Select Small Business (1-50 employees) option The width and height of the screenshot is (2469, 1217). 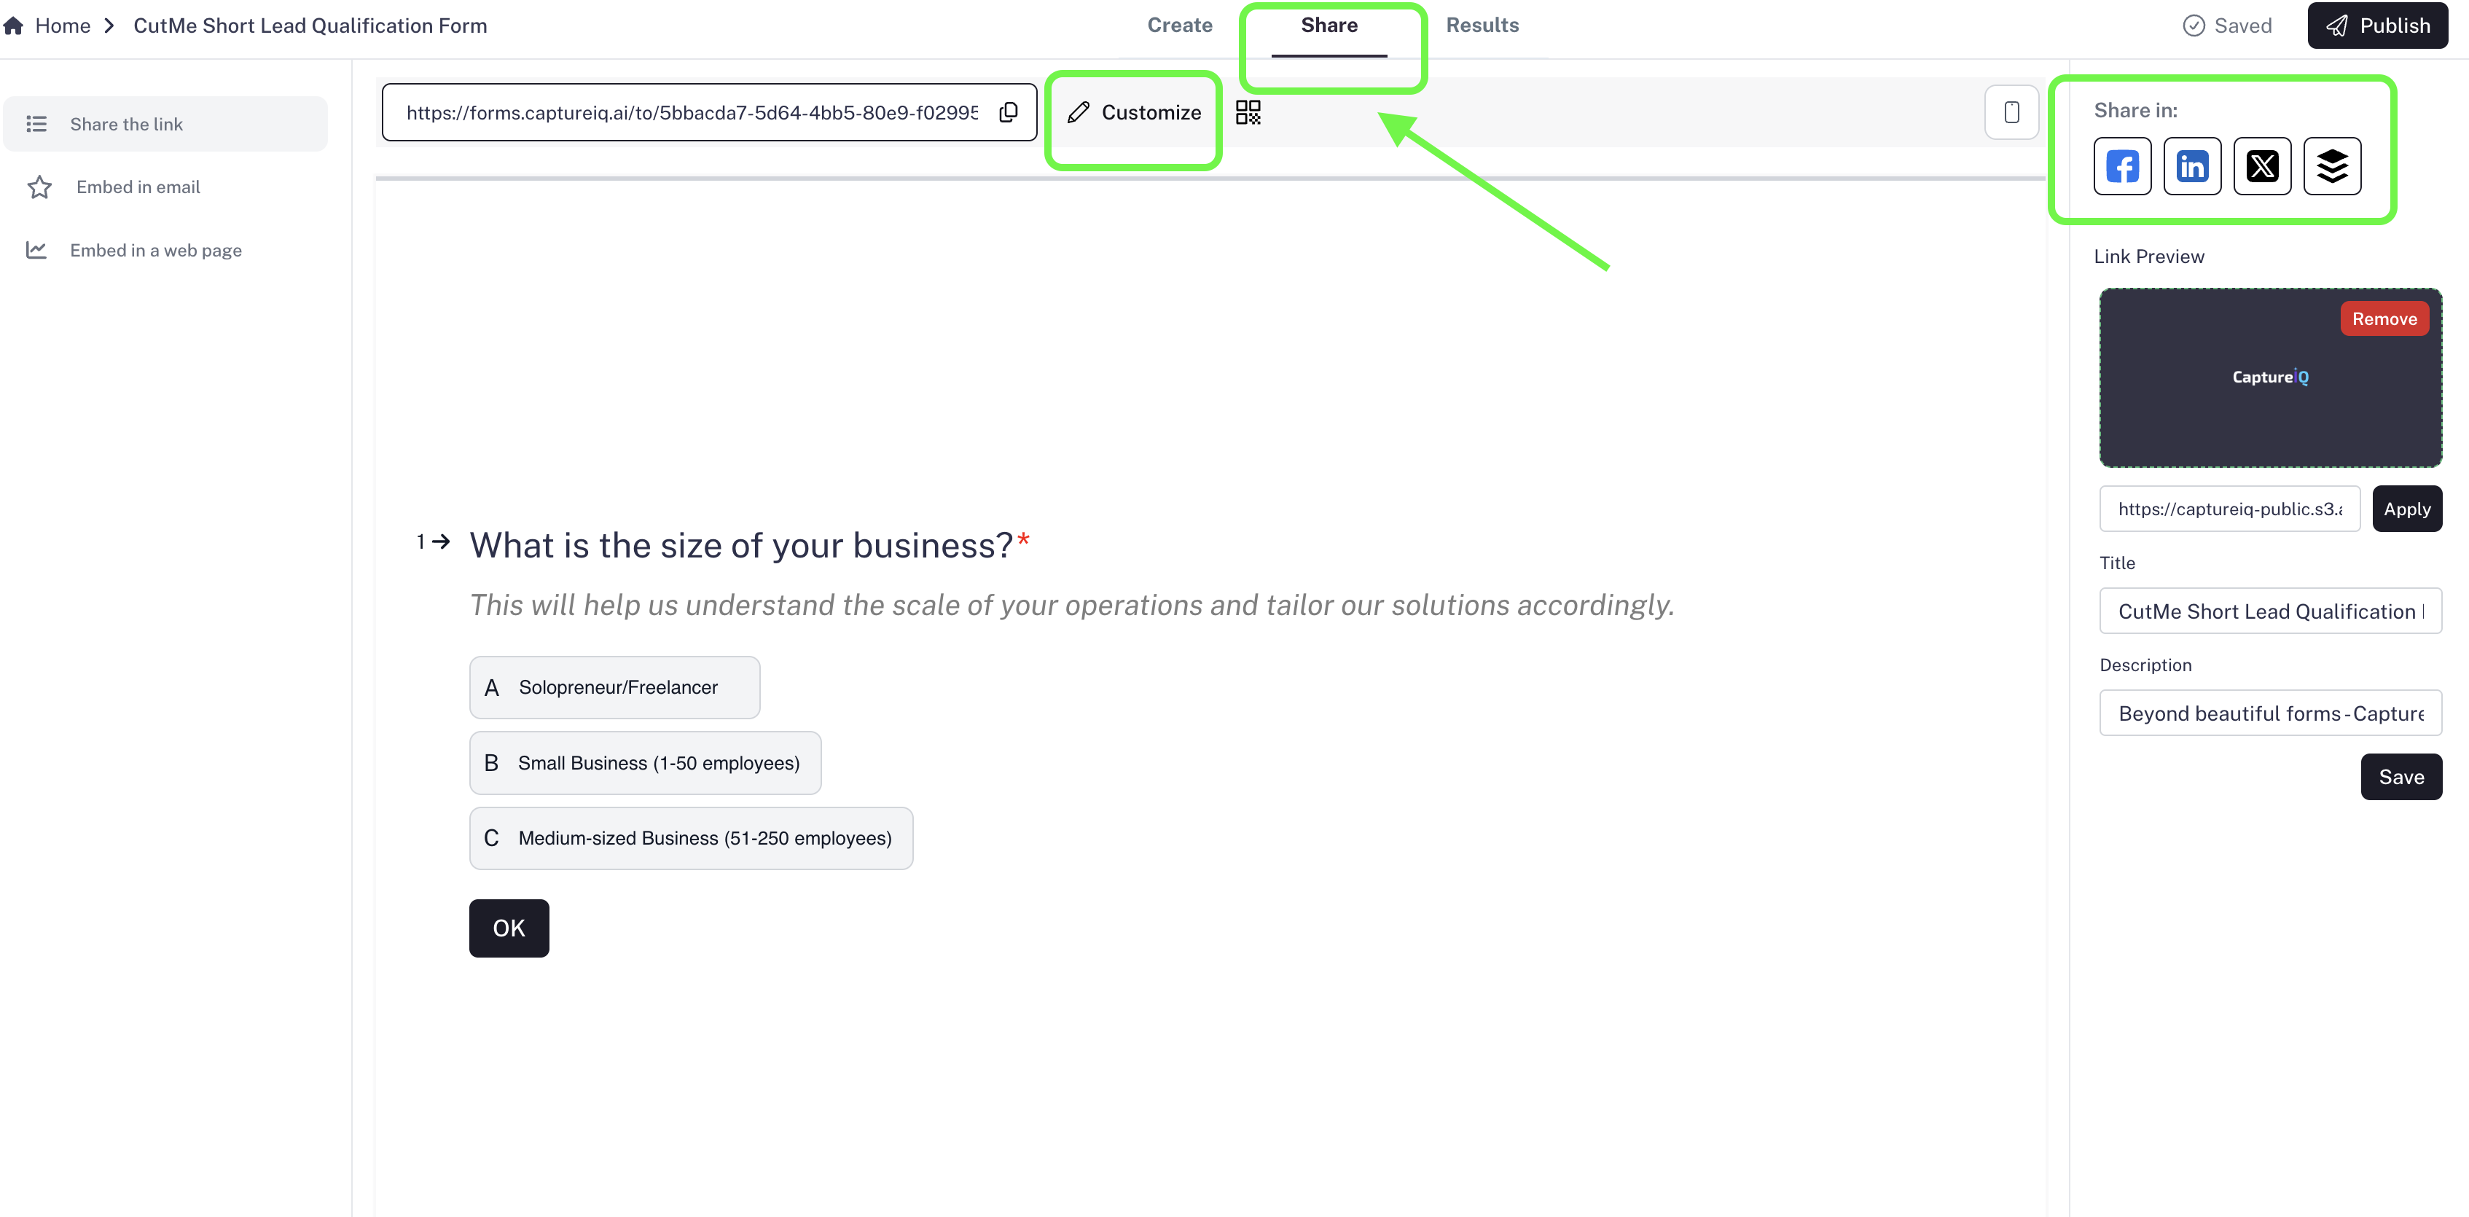[645, 763]
